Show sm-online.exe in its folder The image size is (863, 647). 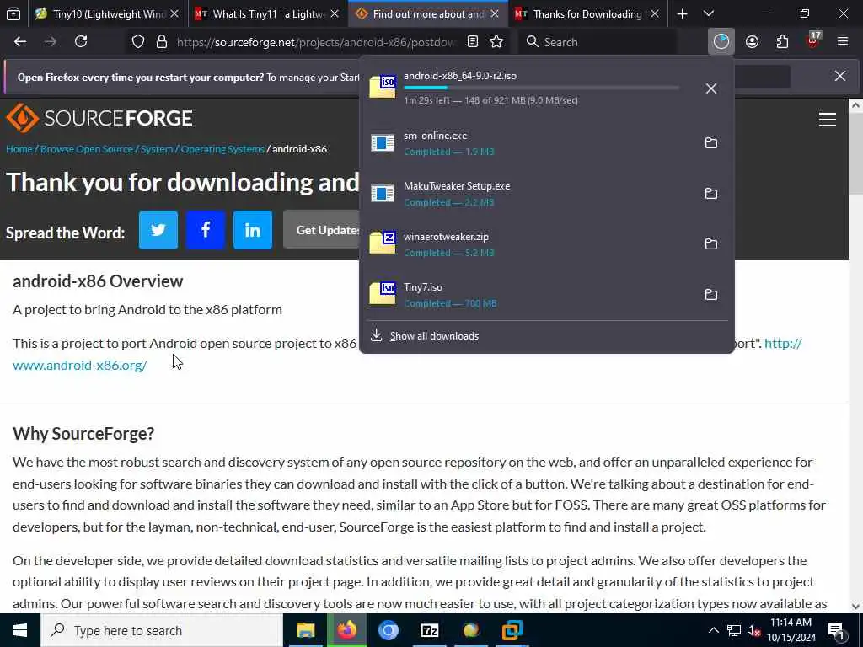(x=711, y=143)
